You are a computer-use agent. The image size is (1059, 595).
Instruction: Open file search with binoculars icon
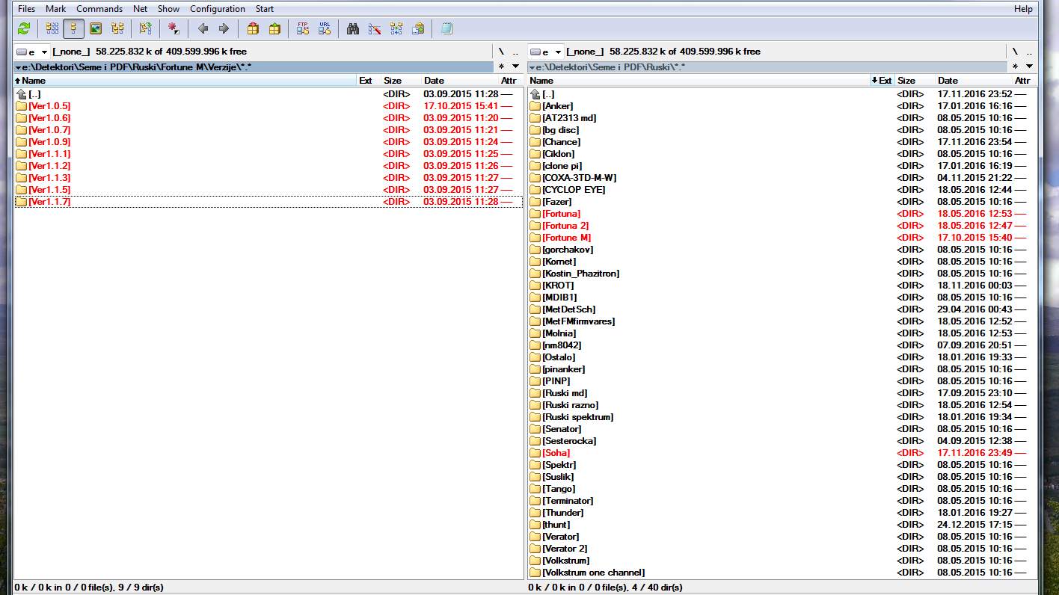click(x=353, y=28)
